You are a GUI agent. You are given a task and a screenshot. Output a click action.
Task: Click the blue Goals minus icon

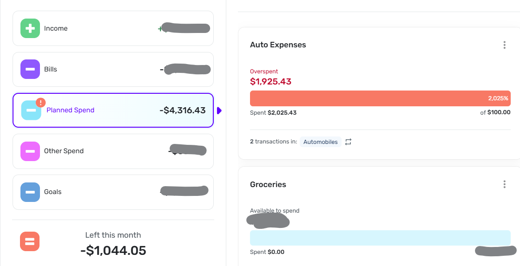pyautogui.click(x=30, y=192)
